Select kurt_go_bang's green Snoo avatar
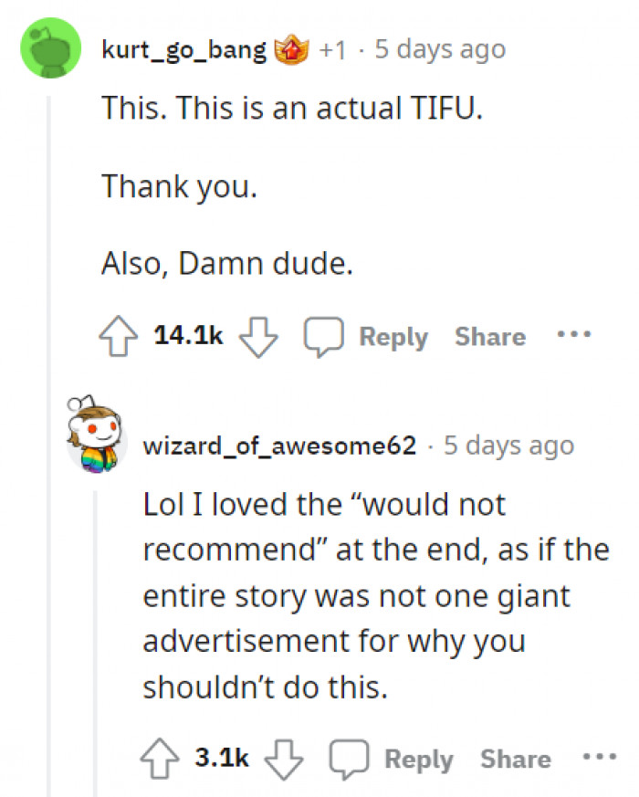639x797 pixels. (50, 47)
